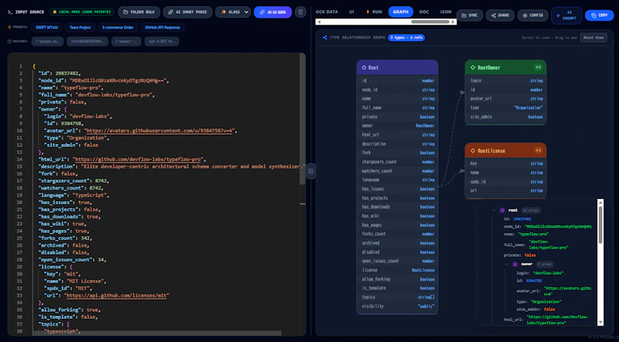Click the license row in the Root node
The height and width of the screenshot is (342, 619).
pos(398,270)
